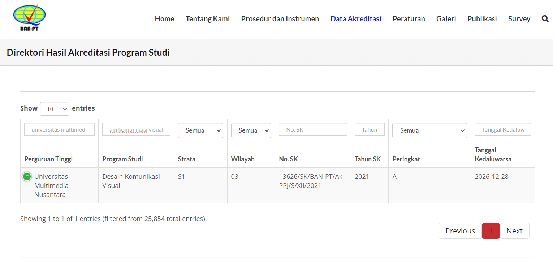553x280 pixels.
Task: Open the Peringkat filter dropdown
Action: coord(429,130)
